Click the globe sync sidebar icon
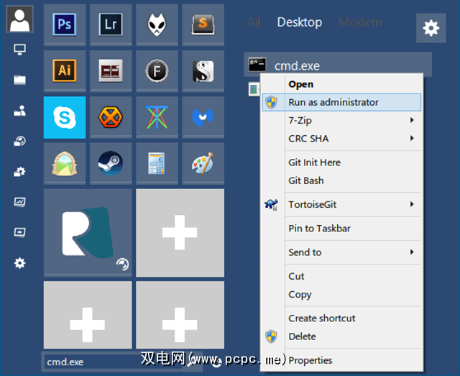Image resolution: width=460 pixels, height=376 pixels. [19, 141]
